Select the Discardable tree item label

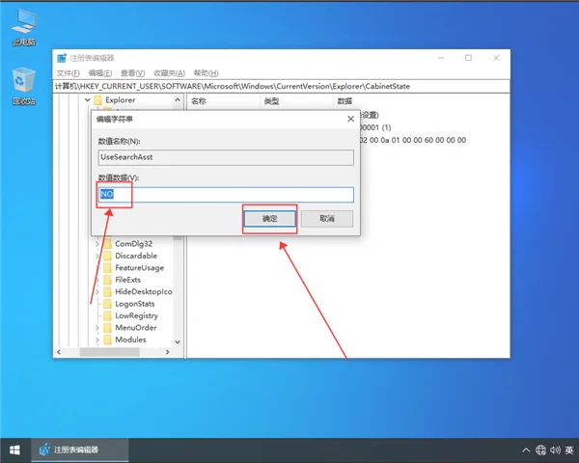pos(136,256)
